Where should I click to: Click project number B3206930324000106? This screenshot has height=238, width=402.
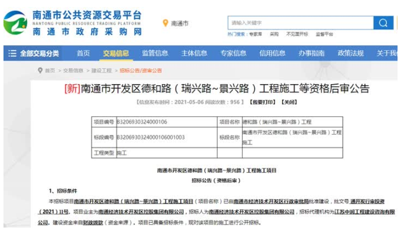[x=142, y=122]
